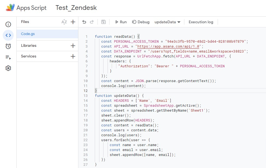The image size is (266, 168).
Task: Add a new file with plus icon
Action: (73, 22)
